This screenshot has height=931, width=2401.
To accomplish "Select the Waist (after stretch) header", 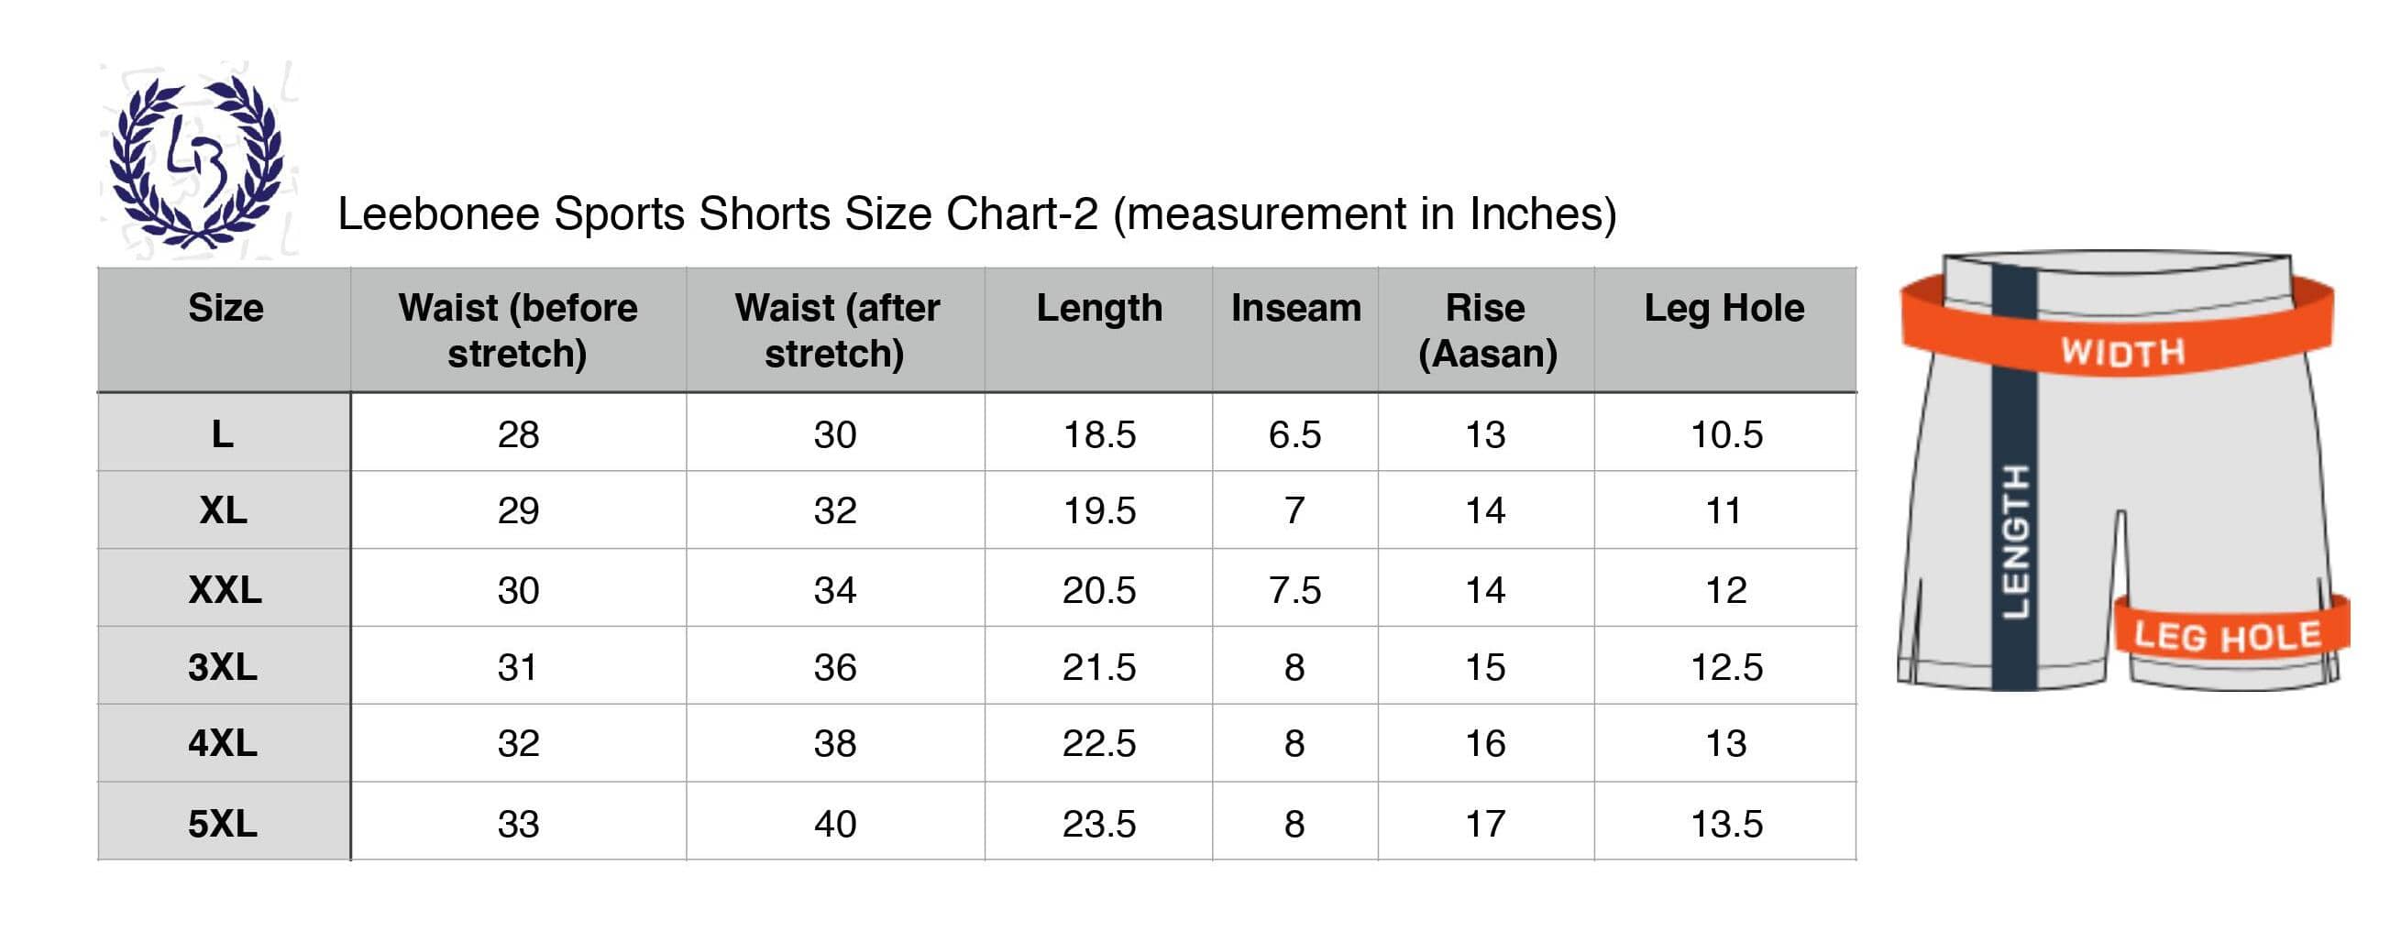I will 836,331.
